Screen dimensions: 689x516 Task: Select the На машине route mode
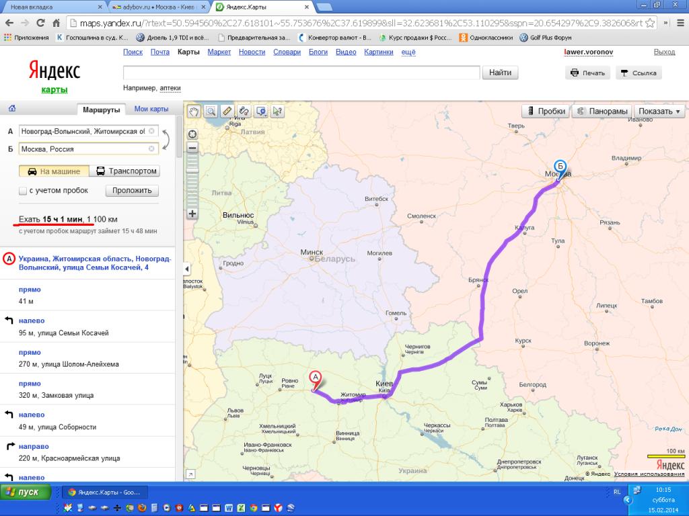click(54, 171)
